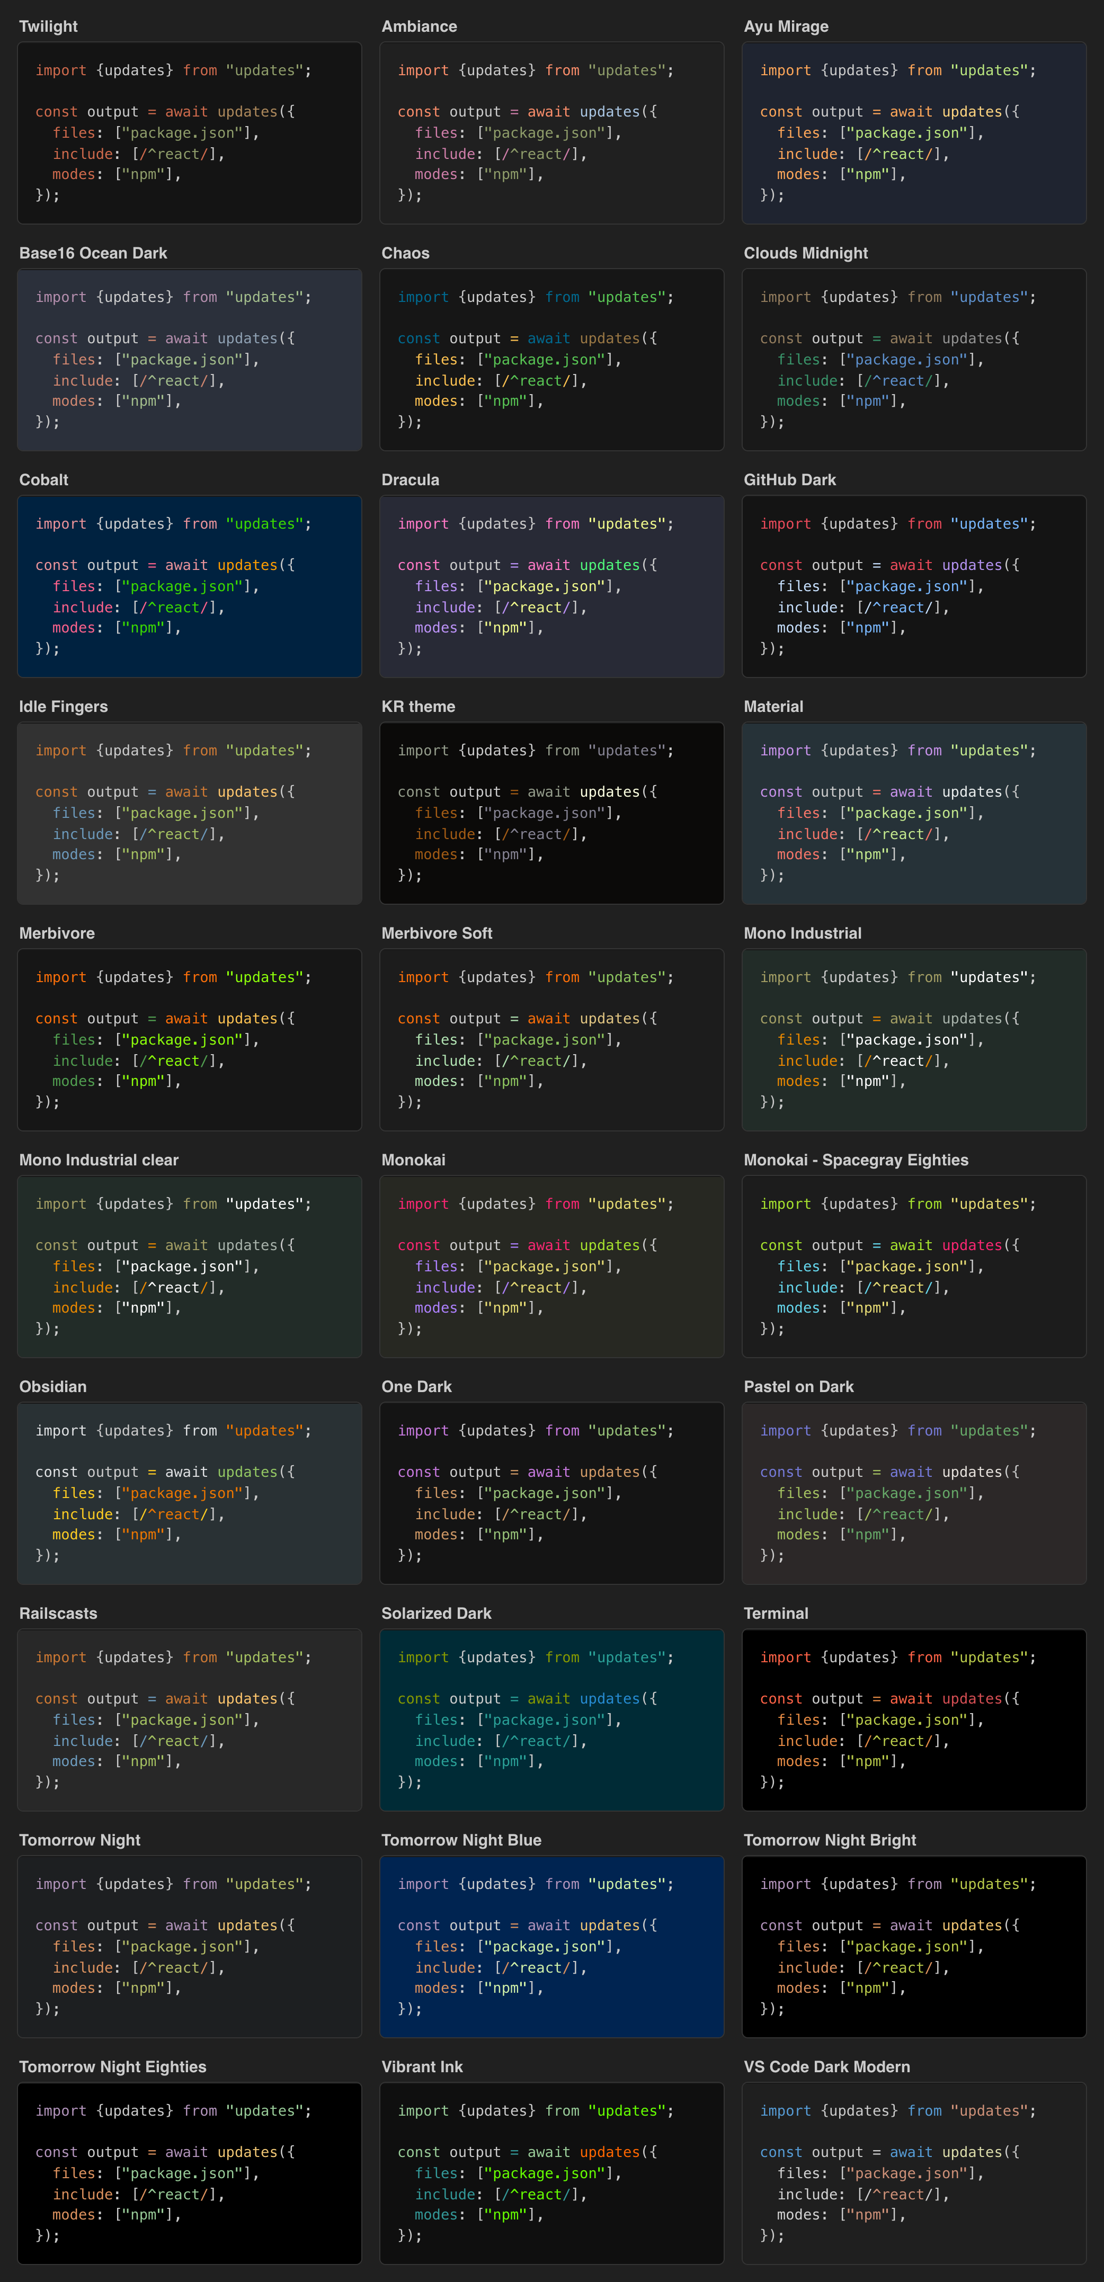Click the Pastel on Dark code preview
The width and height of the screenshot is (1104, 2282).
pos(914,1494)
